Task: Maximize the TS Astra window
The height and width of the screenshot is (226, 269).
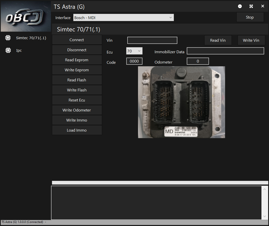Action: [x=251, y=6]
